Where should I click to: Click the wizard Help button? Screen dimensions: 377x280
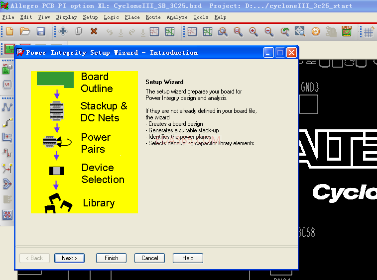tap(188, 258)
